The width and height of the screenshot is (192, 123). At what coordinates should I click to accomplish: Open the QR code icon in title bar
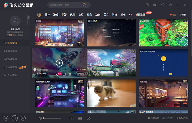pos(155,5)
